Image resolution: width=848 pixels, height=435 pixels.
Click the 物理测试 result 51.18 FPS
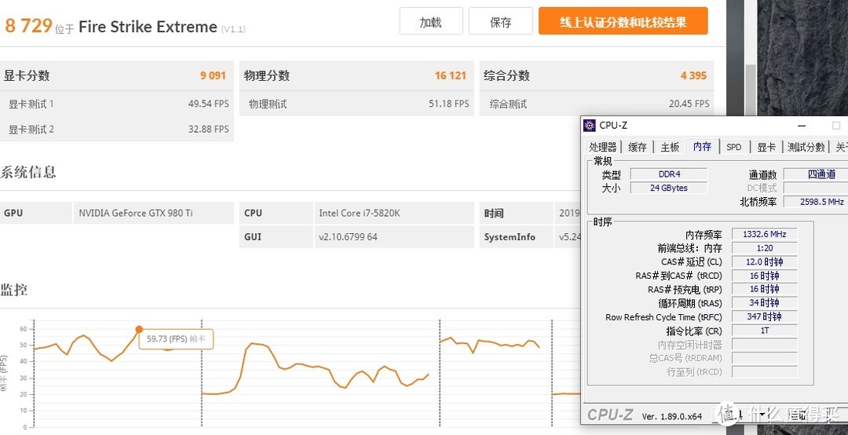pos(449,104)
